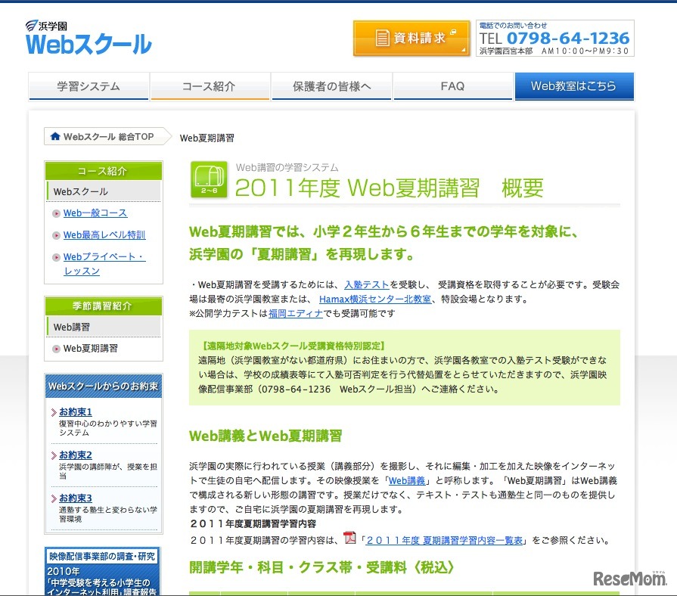Image resolution: width=677 pixels, height=596 pixels.
Task: Click the 映像配信事業部の調査・研究 banner
Action: pyautogui.click(x=103, y=572)
